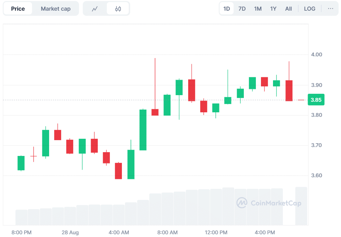Switch to line chart view icon
The height and width of the screenshot is (237, 341).
coord(95,9)
